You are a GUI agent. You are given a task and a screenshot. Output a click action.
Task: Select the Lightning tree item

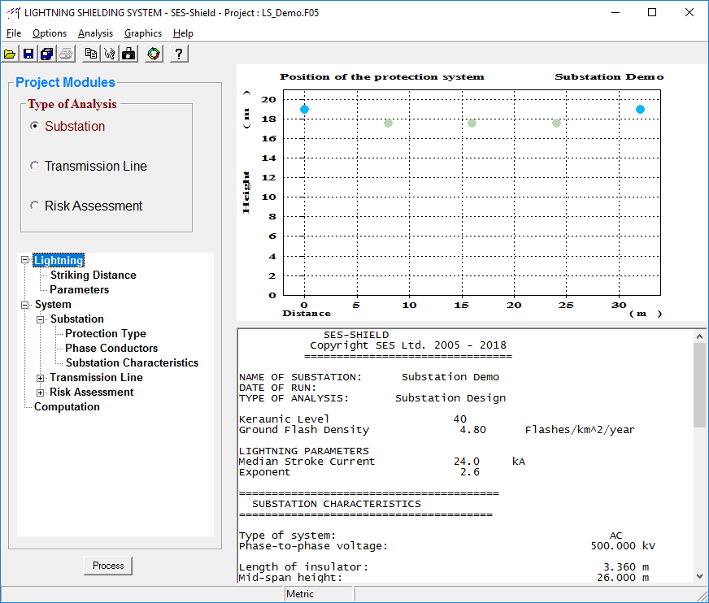click(x=59, y=260)
